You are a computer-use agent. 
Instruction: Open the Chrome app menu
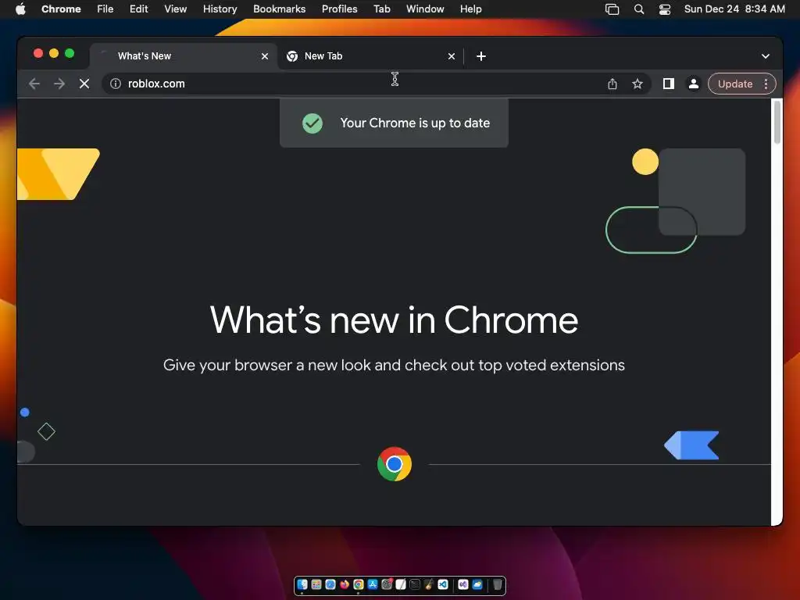(61, 9)
